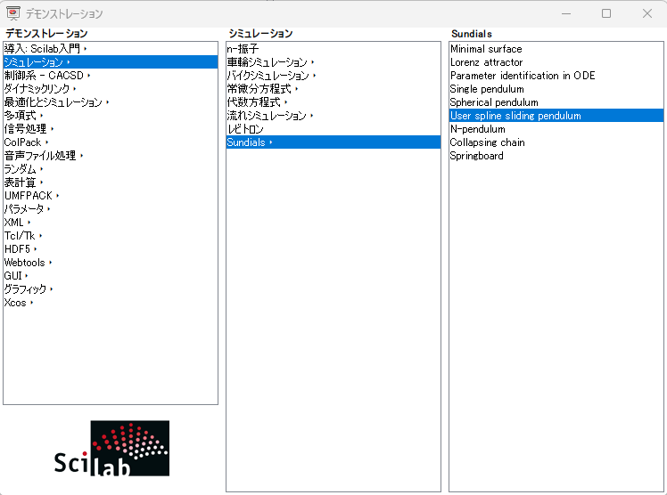Close the デモンストレーション window
Screen dimensions: 667x495
647,13
